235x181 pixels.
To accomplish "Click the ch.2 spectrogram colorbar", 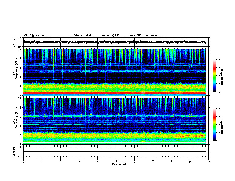I will (x=215, y=125).
